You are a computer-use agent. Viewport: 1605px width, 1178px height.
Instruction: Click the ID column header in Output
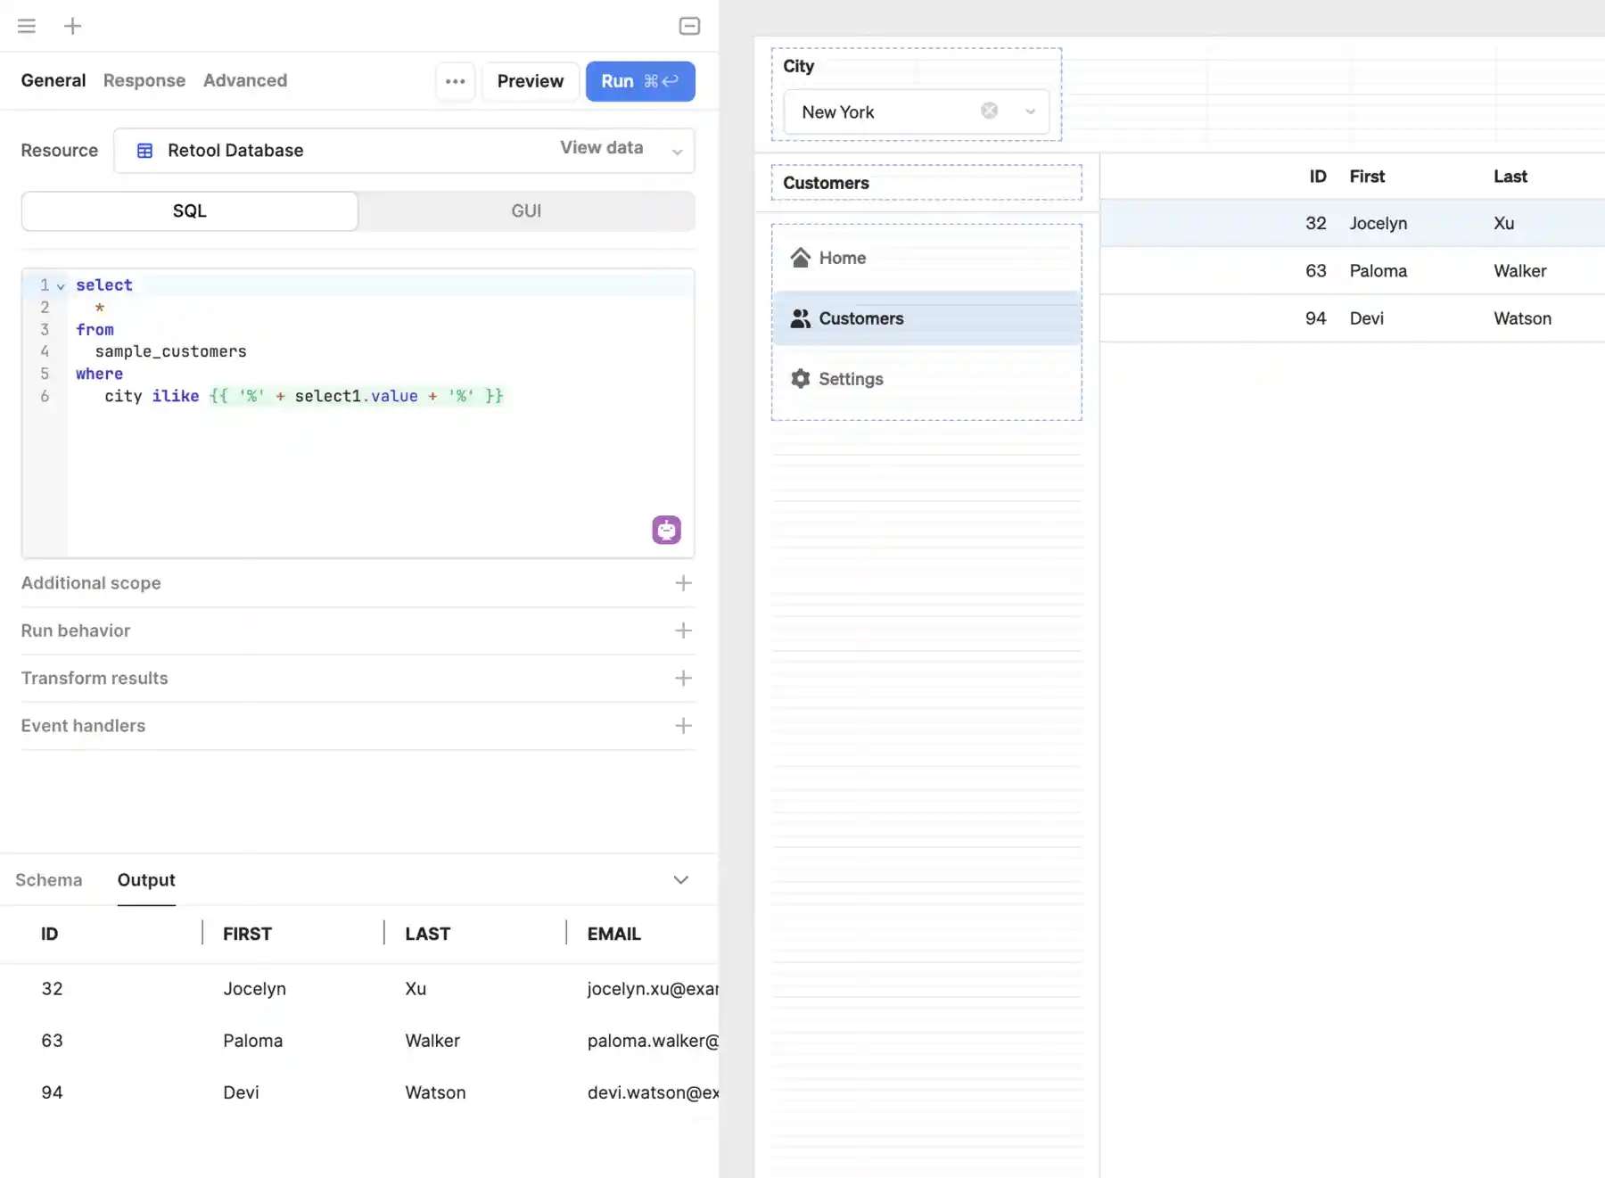point(50,934)
